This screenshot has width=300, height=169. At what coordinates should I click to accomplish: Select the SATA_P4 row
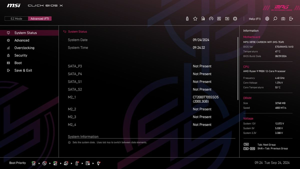pos(151,74)
